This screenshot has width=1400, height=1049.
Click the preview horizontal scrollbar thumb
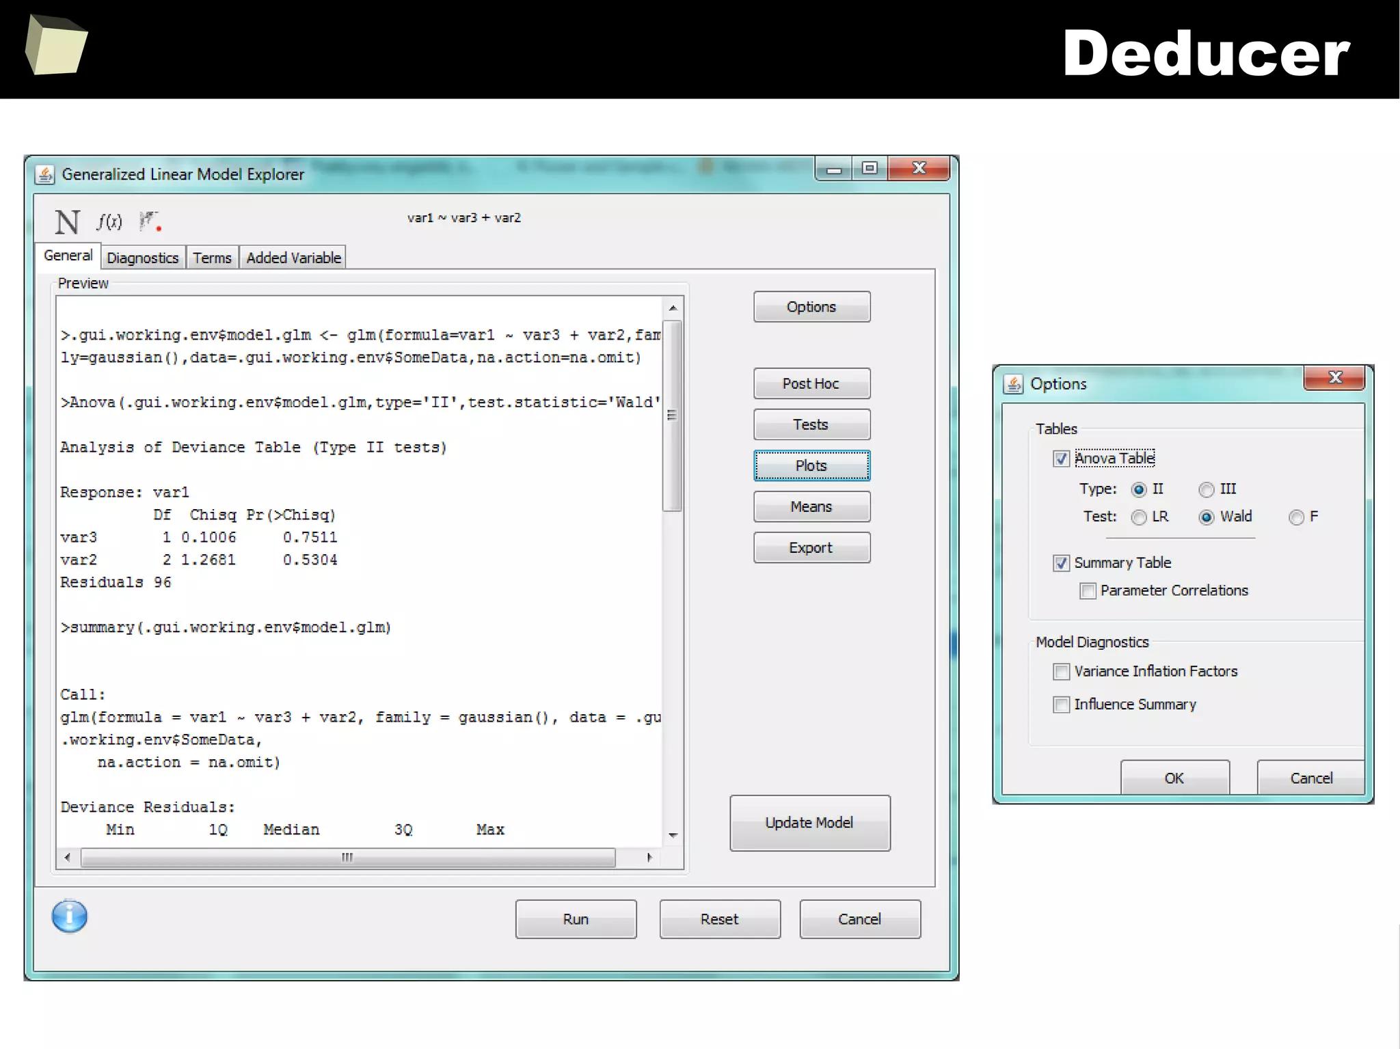348,857
